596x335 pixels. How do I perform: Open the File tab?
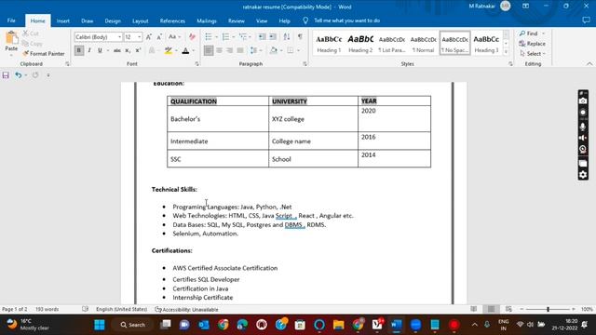click(x=11, y=20)
